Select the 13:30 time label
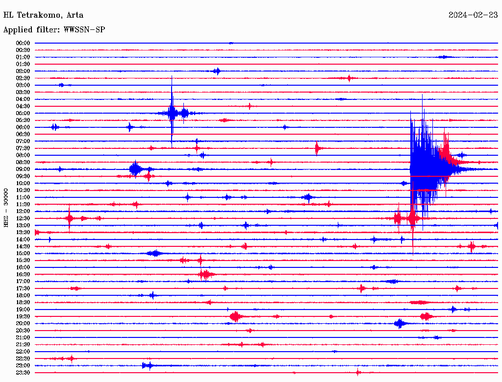The width and height of the screenshot is (502, 382). (23, 232)
